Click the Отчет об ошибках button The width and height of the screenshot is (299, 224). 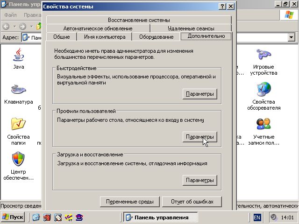tap(192, 202)
